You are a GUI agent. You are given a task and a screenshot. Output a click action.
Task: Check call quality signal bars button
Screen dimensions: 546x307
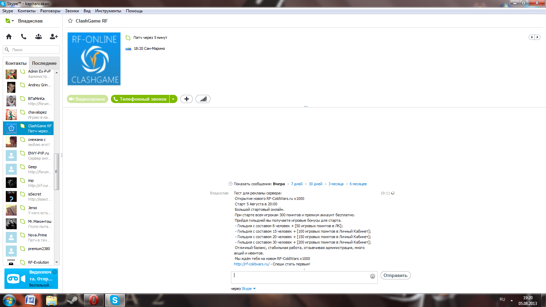pos(203,99)
